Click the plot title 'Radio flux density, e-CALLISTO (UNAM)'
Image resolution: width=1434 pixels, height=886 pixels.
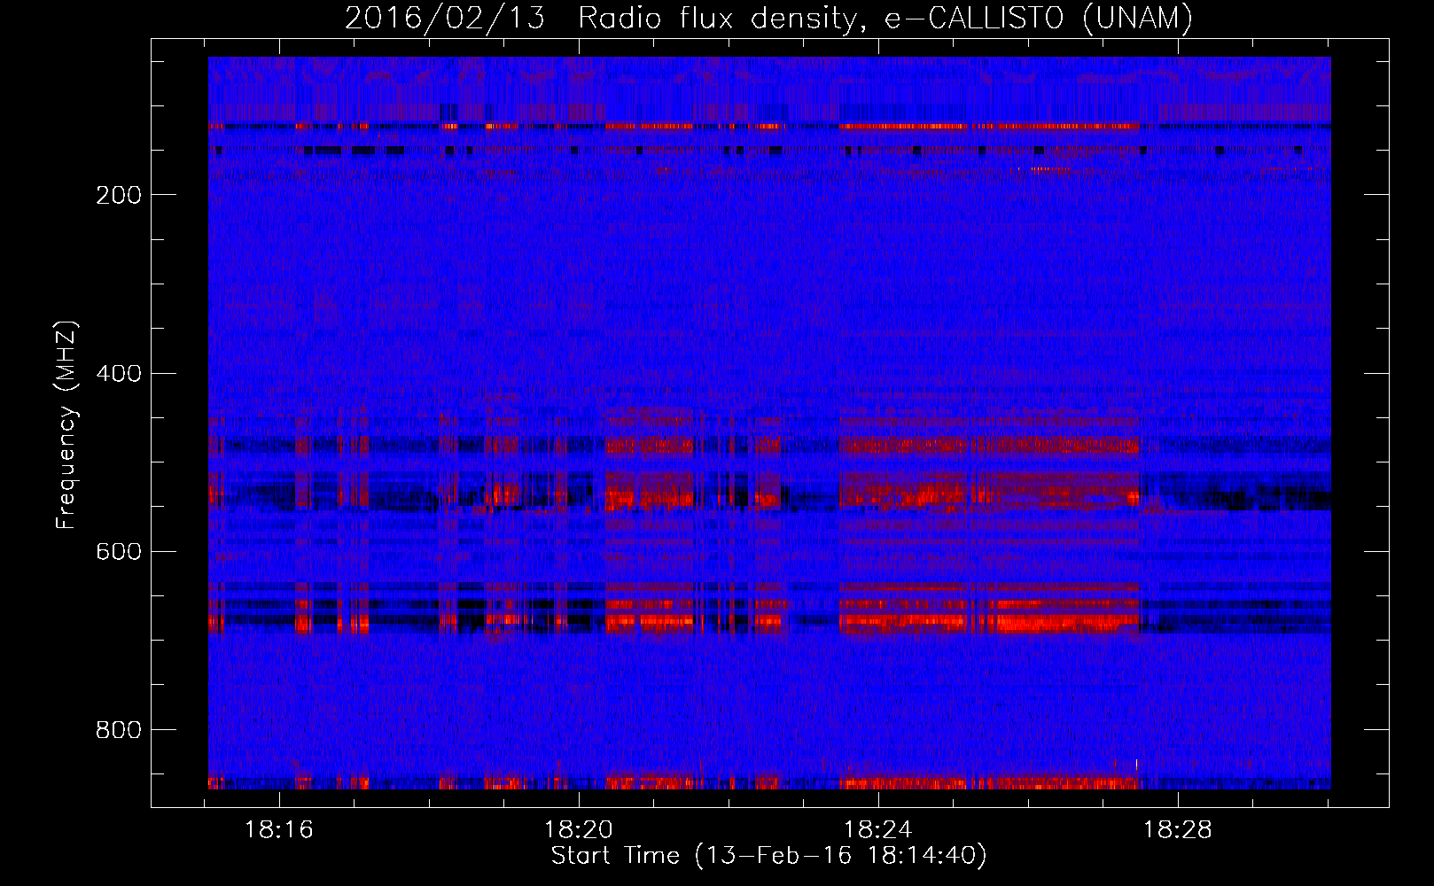(885, 19)
